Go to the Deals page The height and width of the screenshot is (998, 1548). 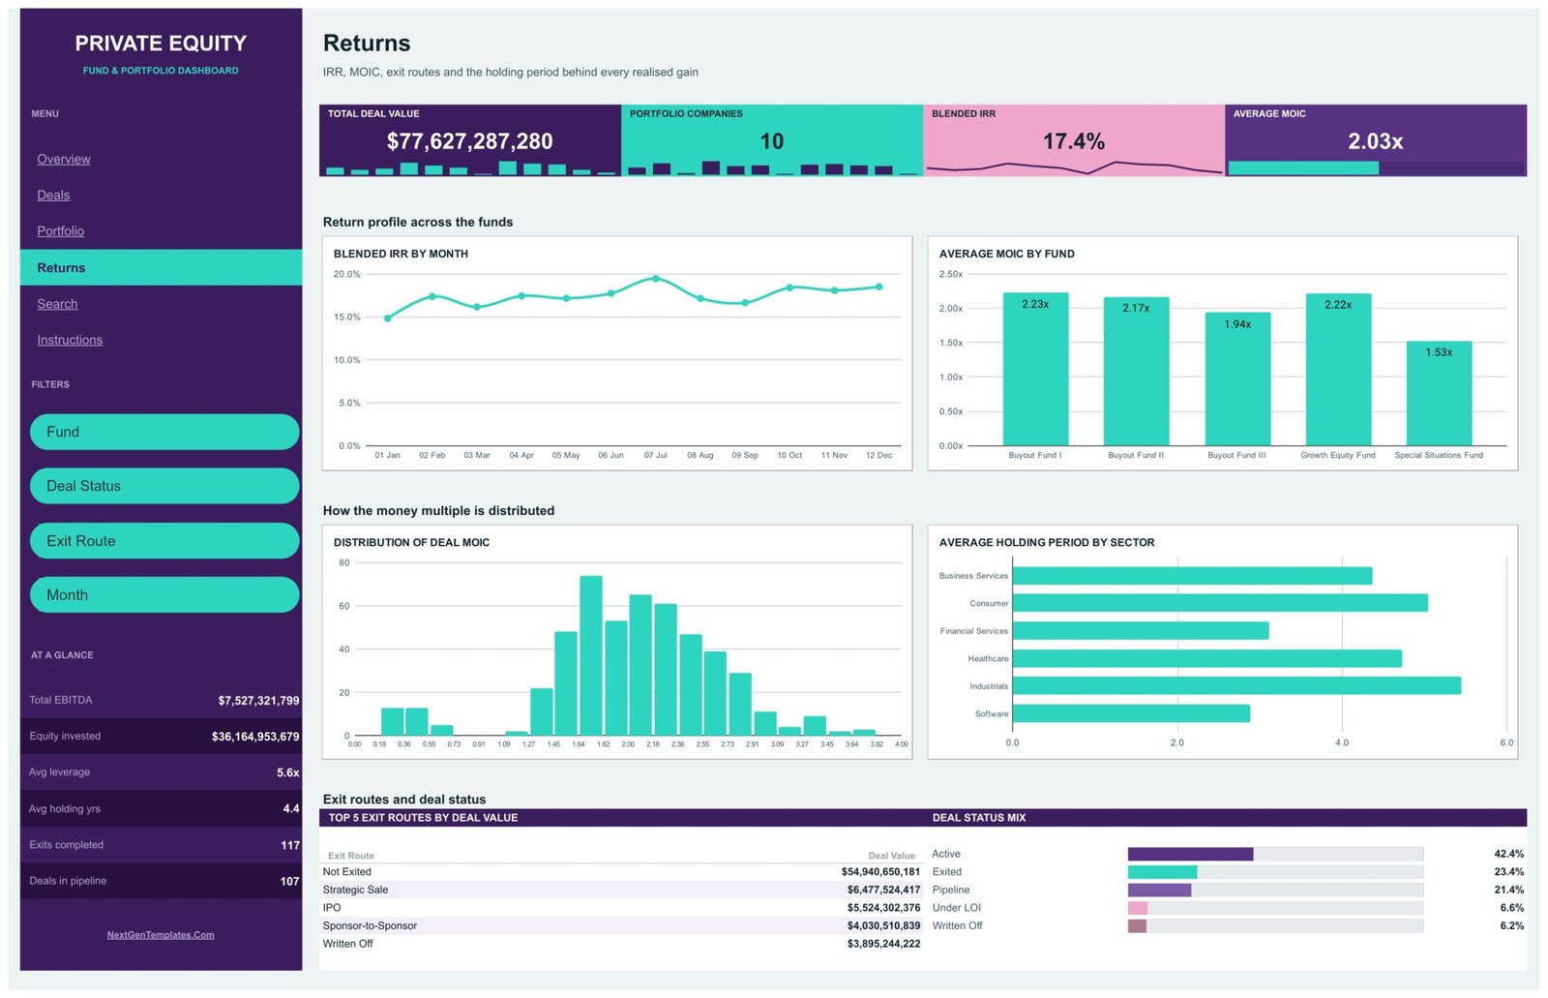(x=53, y=195)
